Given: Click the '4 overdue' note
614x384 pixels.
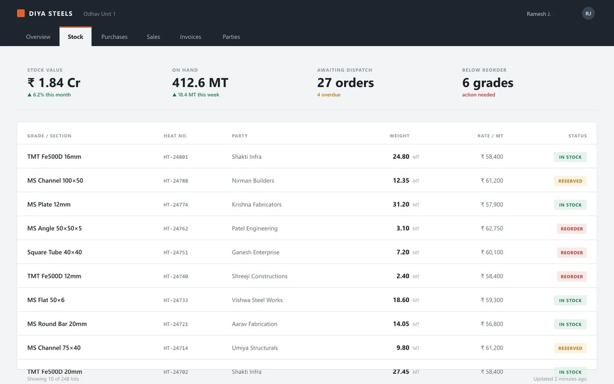Looking at the screenshot, I should click(x=328, y=95).
